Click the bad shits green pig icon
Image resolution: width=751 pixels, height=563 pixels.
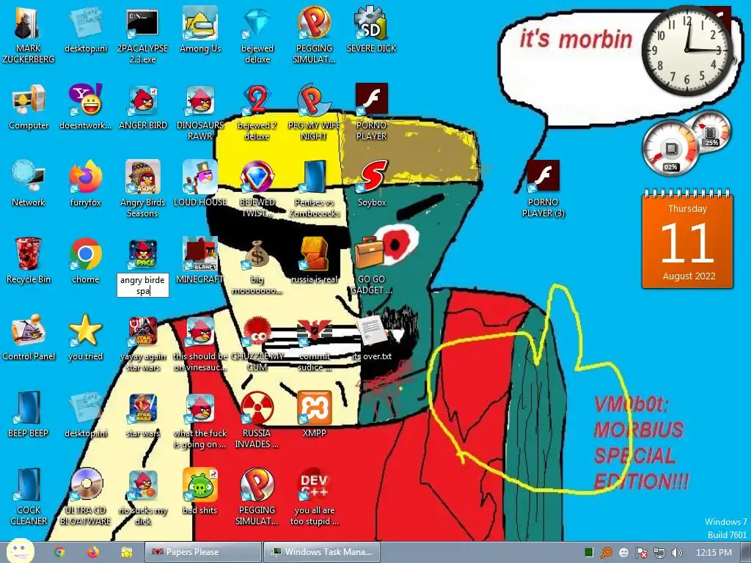tap(200, 485)
